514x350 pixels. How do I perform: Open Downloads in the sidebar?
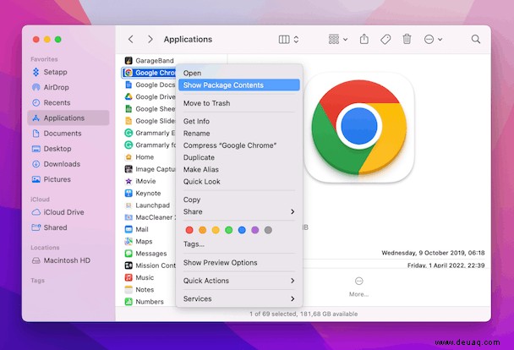(68, 164)
